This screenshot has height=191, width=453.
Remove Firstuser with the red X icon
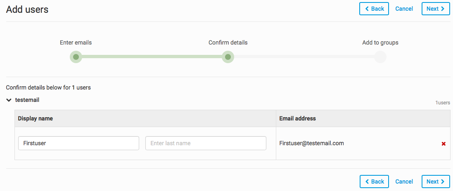(444, 144)
